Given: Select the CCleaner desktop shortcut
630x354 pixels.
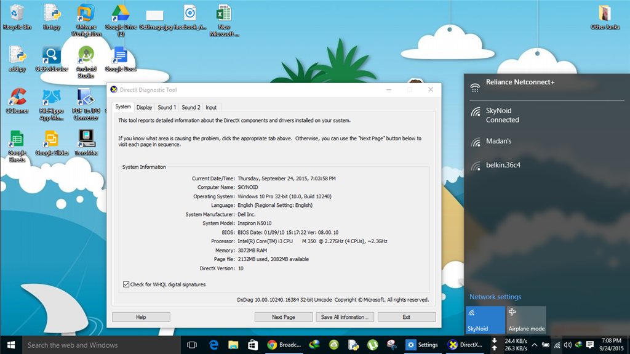Looking at the screenshot, I should point(17,101).
